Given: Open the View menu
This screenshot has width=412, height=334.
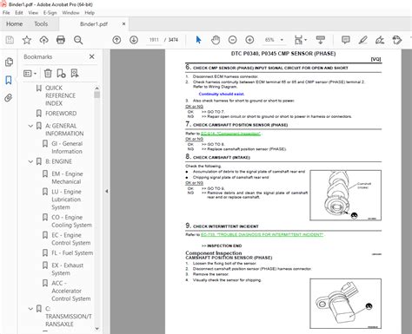Looking at the screenshot, I should click(33, 13).
